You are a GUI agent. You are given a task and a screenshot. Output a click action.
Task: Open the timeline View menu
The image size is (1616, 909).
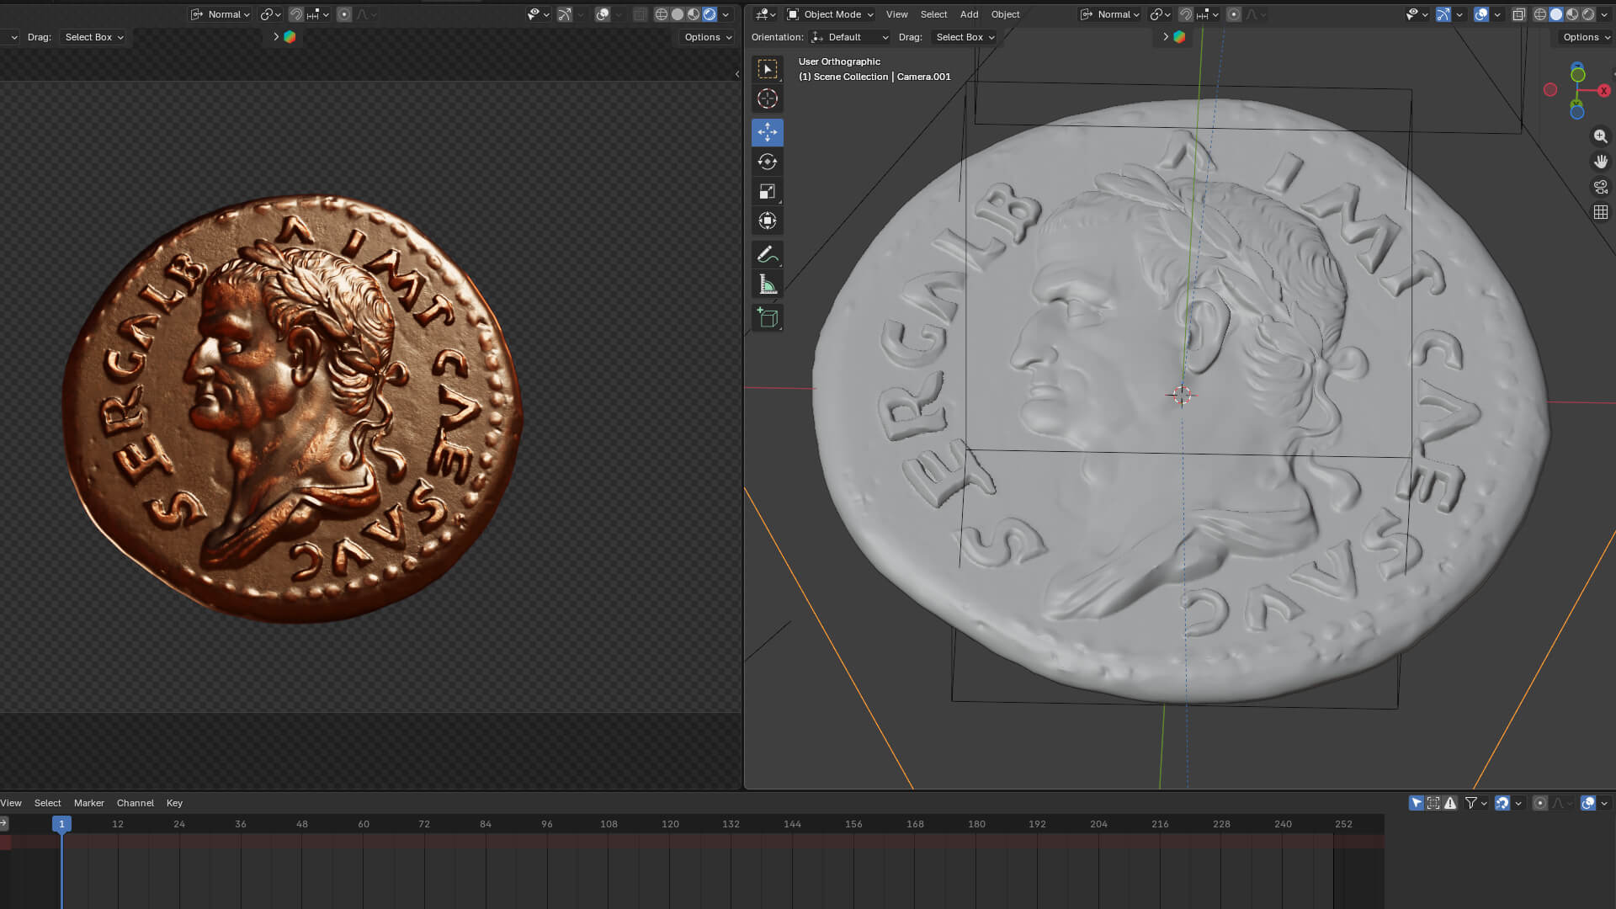pyautogui.click(x=11, y=803)
